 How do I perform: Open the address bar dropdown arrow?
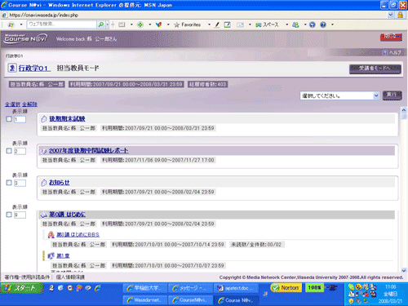391,15
